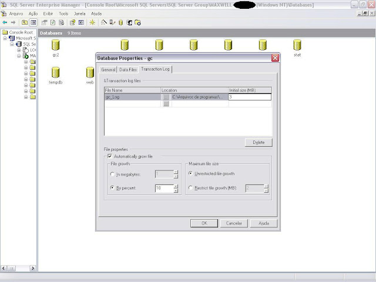Increase the By percent value with up arrow
This screenshot has width=376, height=282.
[x=176, y=186]
